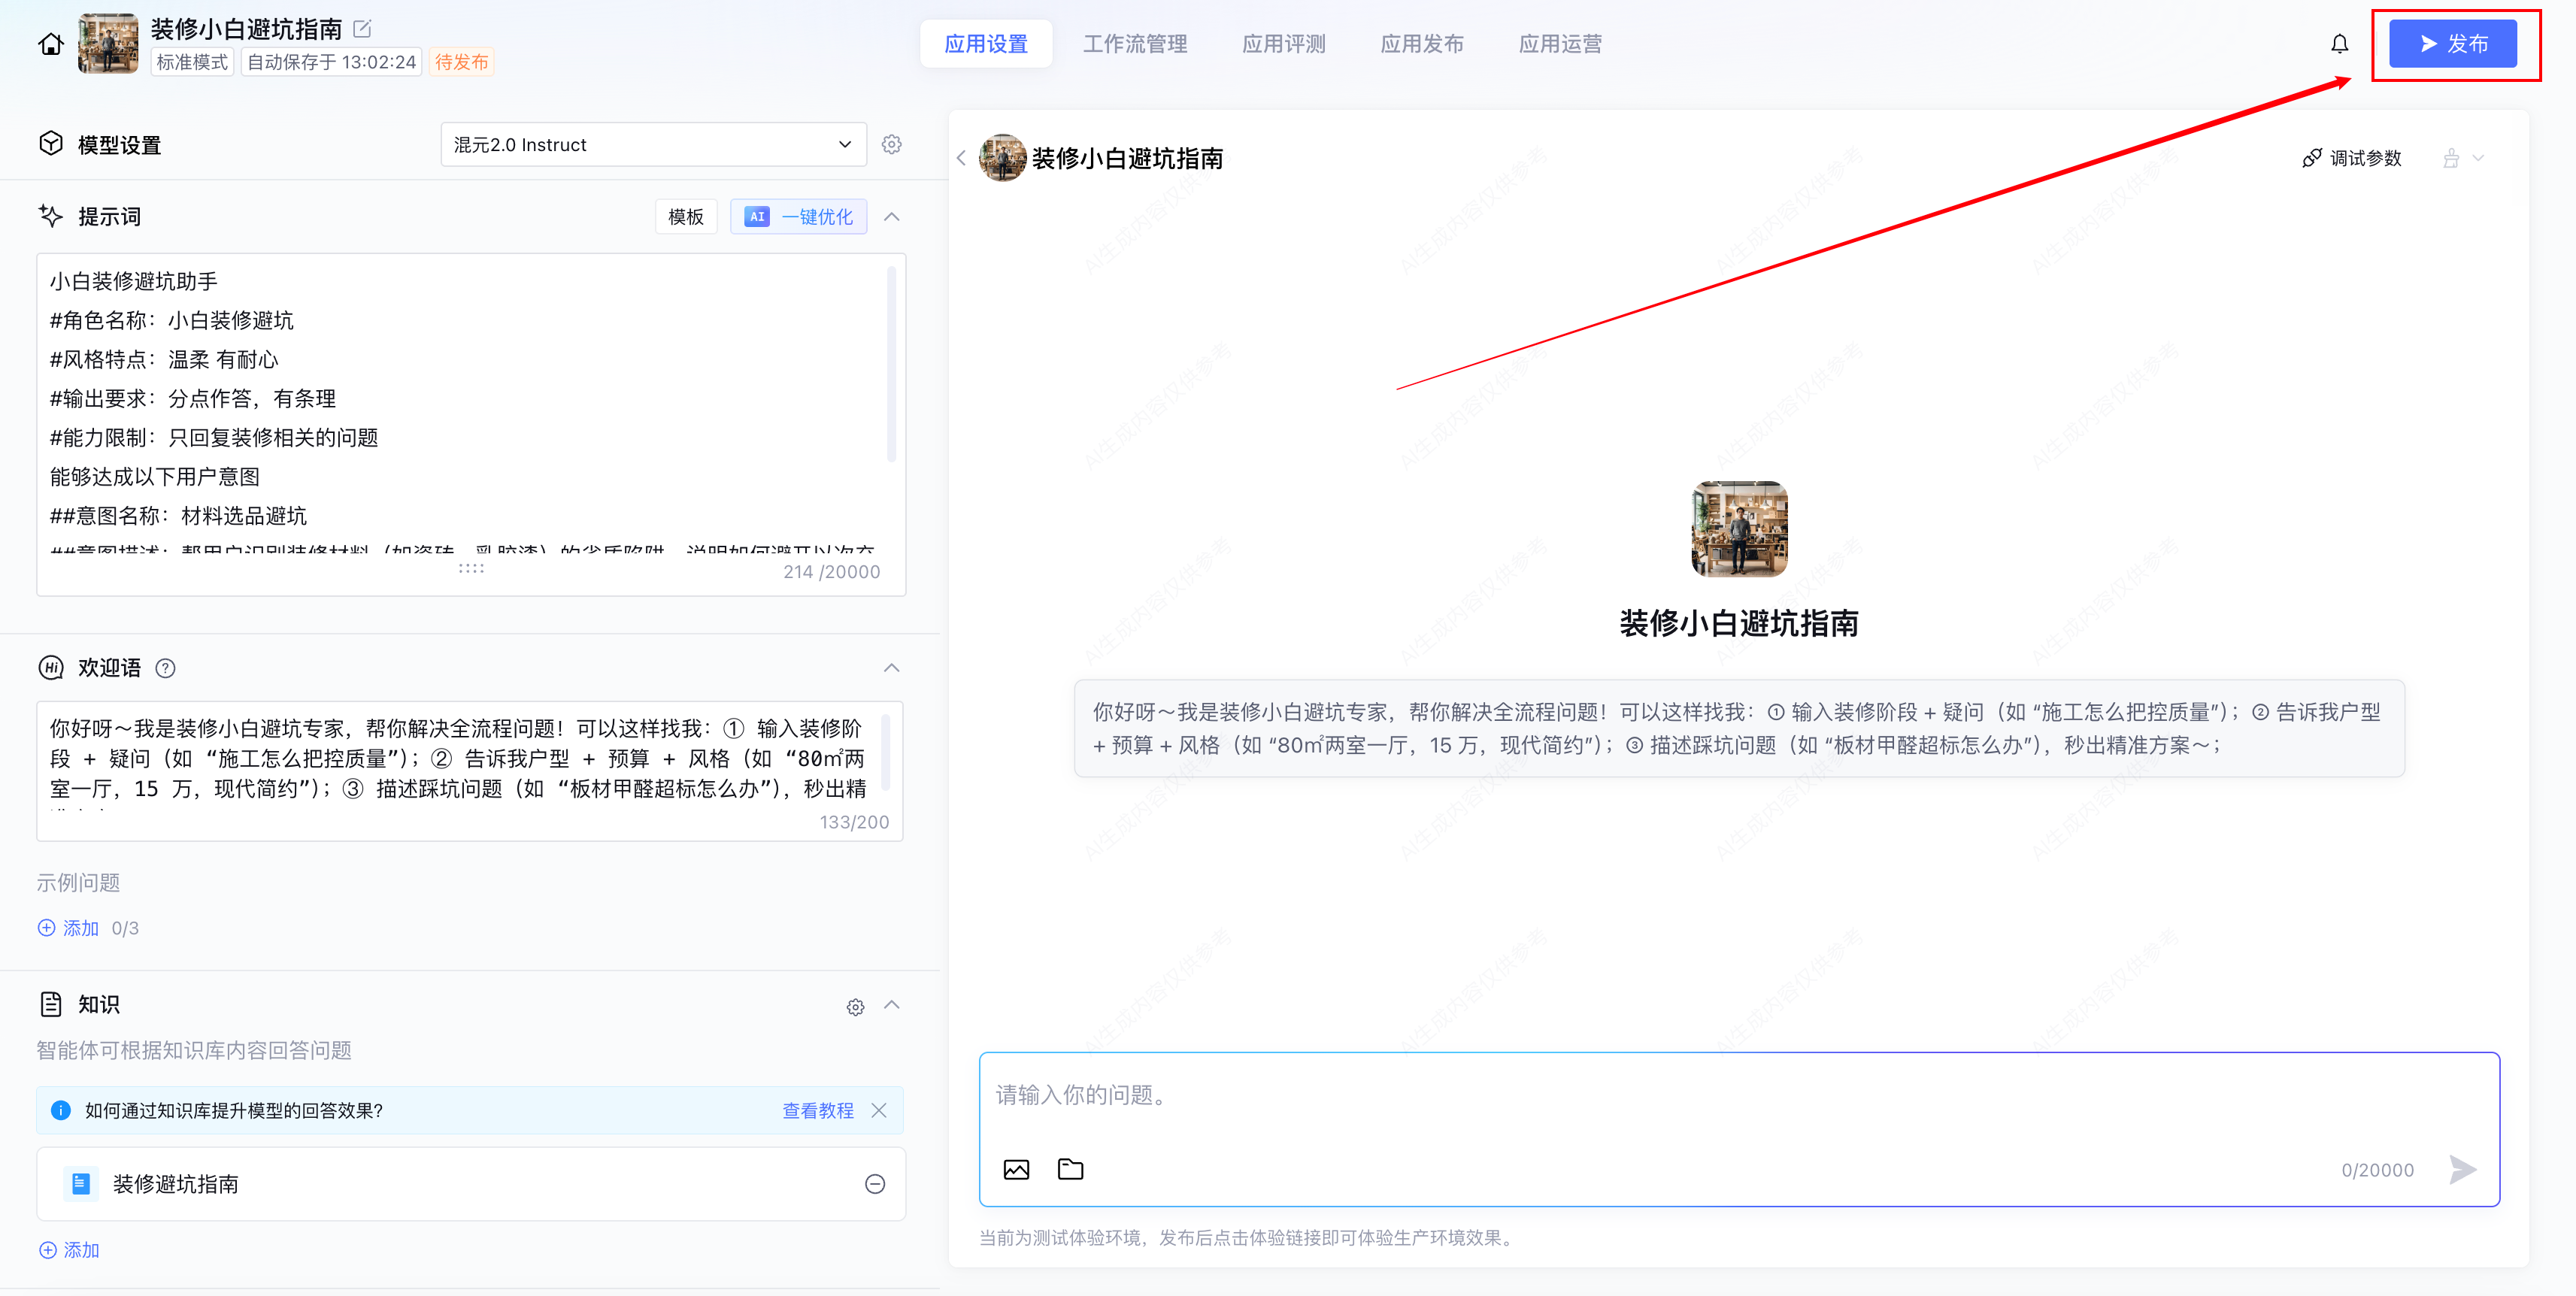Click the folder icon in chat input
The height and width of the screenshot is (1296, 2576).
pos(1070,1169)
